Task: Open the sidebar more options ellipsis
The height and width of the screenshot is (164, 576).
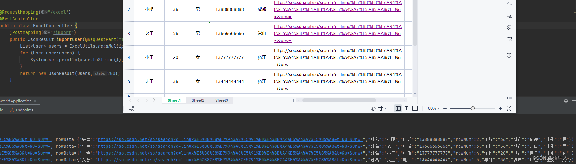Action: pyautogui.click(x=509, y=98)
